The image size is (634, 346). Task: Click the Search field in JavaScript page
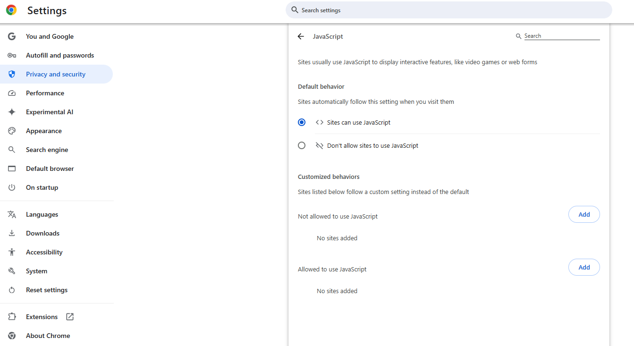coord(561,36)
